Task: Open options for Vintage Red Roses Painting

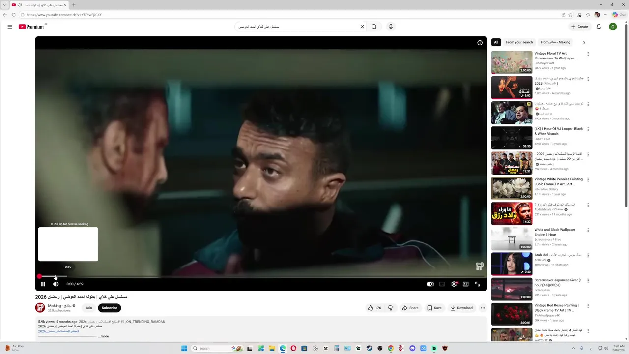Action: point(588,306)
